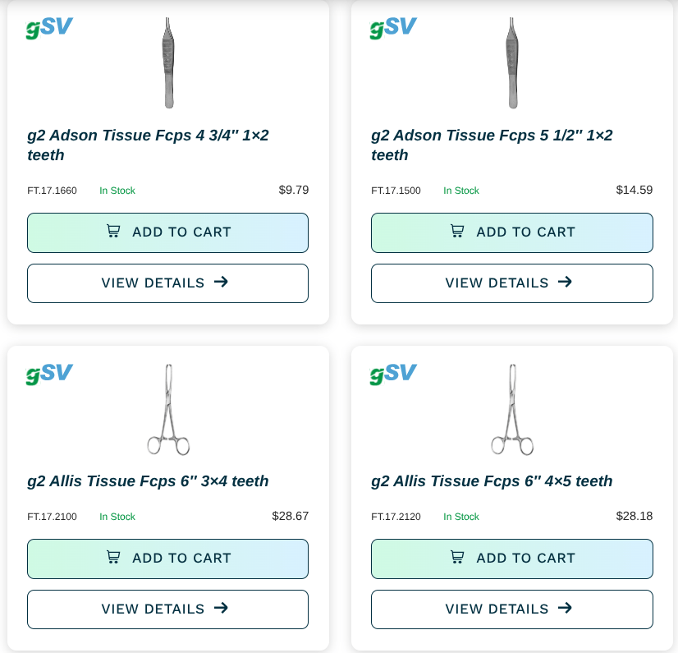Click the cart icon on first Adson forceps card
The height and width of the screenshot is (653, 678).
click(113, 232)
